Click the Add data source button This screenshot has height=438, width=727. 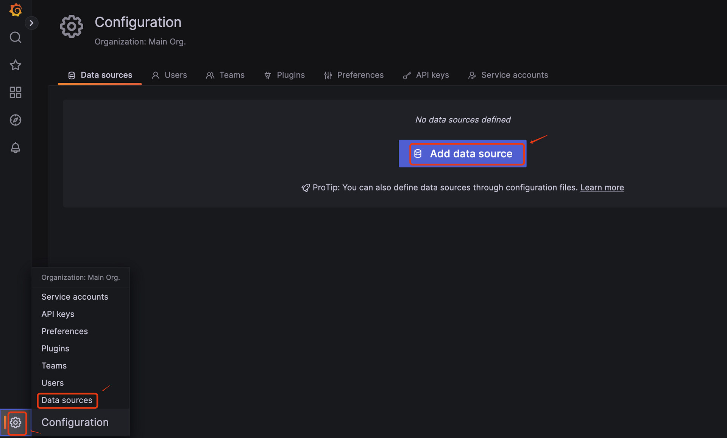pos(462,154)
